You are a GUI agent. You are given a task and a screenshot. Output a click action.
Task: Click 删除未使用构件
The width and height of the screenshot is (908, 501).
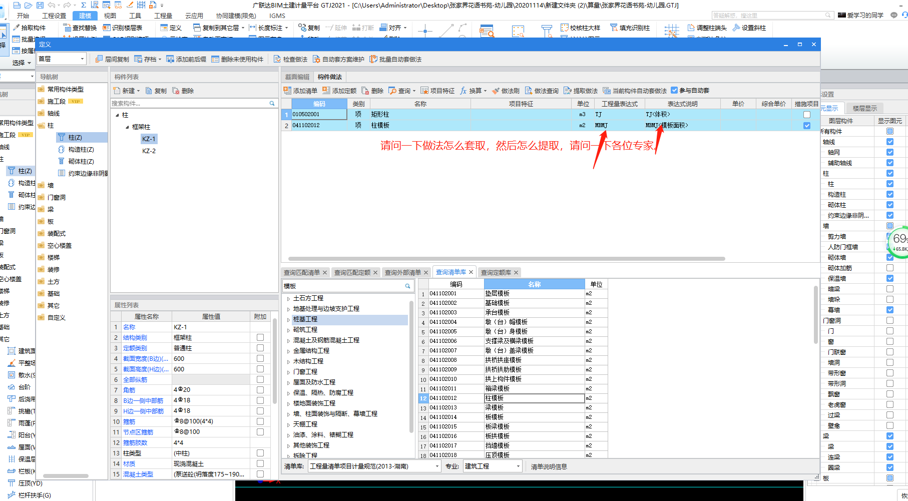(x=237, y=59)
